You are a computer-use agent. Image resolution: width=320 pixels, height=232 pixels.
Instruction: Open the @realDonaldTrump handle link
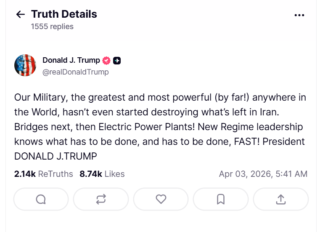tap(76, 72)
